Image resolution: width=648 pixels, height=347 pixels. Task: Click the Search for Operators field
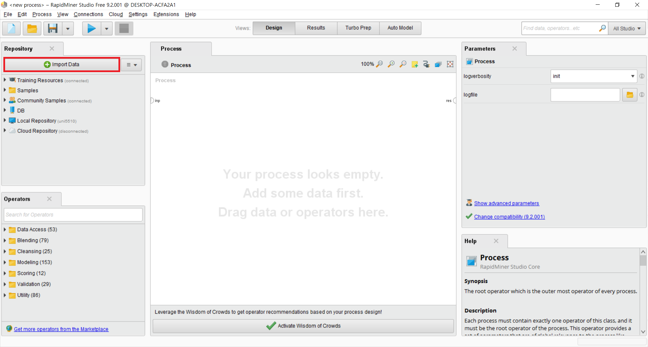(73, 215)
